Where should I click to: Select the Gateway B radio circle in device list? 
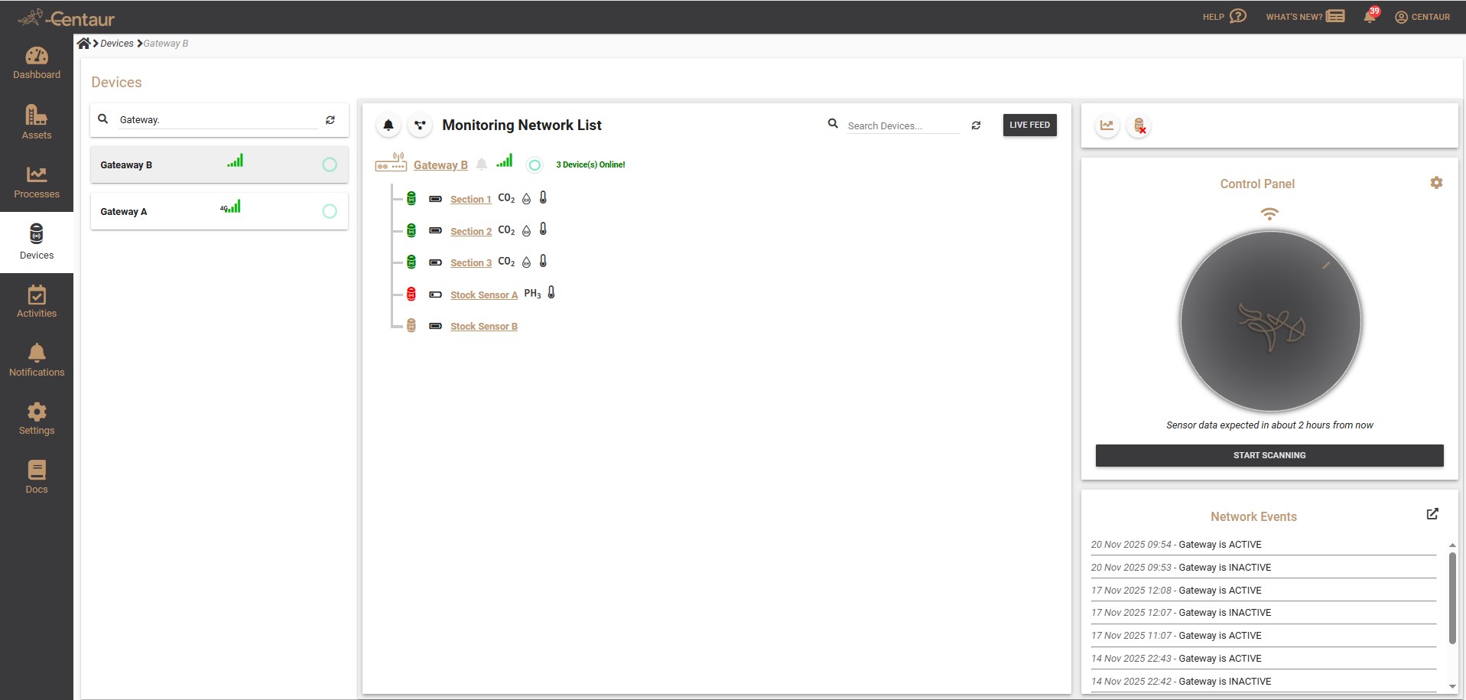tap(329, 164)
